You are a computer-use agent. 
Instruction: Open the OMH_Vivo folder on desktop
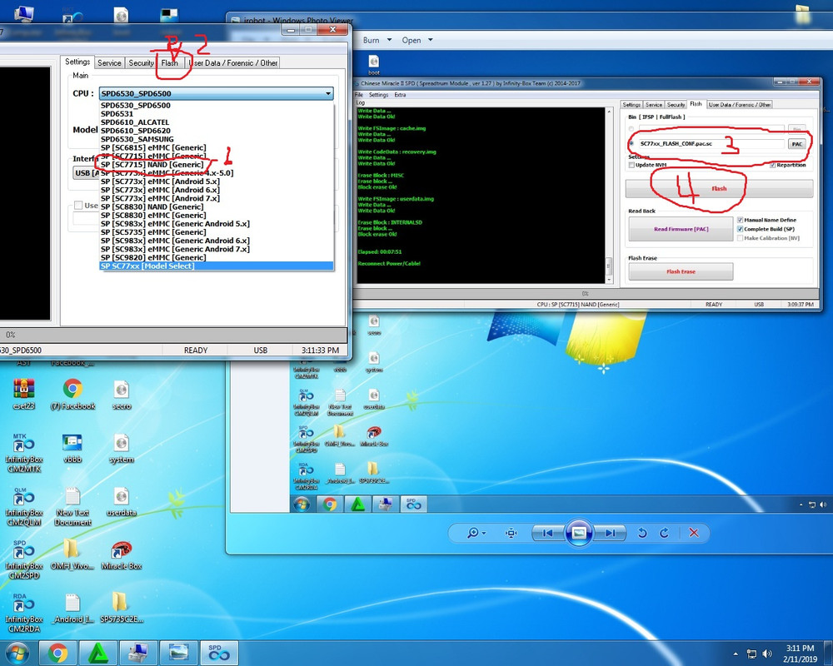72,554
